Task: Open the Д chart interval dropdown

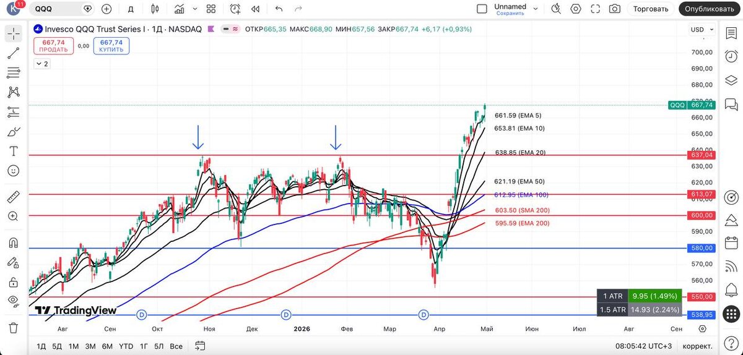Action: click(130, 9)
